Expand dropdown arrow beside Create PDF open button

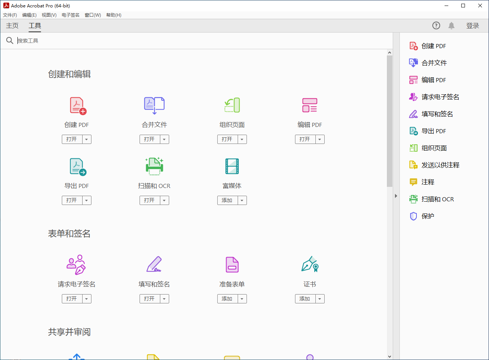click(87, 139)
